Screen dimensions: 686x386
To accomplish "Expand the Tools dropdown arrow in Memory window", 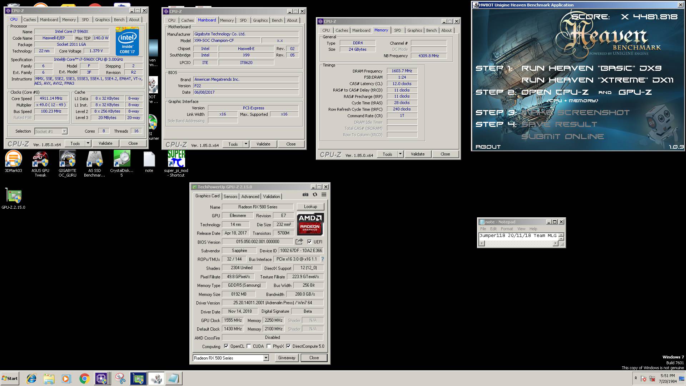I will coord(400,154).
